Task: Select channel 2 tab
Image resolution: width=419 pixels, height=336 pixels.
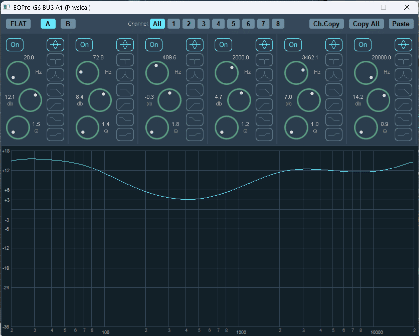Action: (189, 24)
